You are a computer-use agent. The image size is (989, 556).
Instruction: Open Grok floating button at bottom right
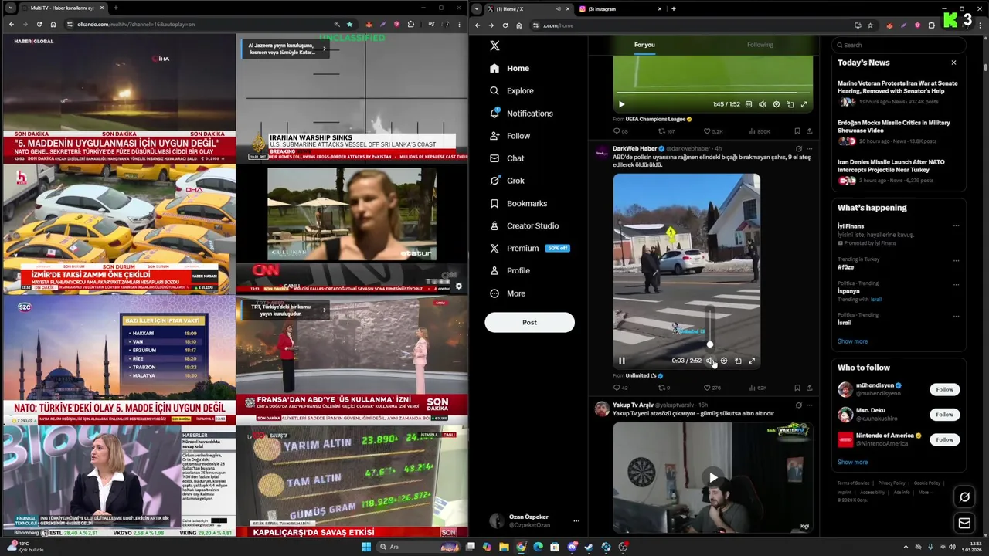tap(964, 497)
